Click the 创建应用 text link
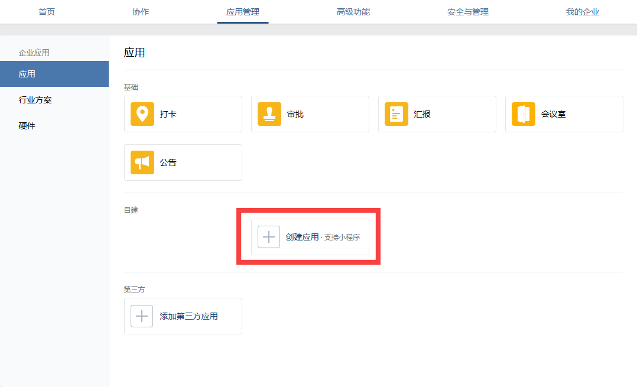The height and width of the screenshot is (387, 637). click(302, 237)
